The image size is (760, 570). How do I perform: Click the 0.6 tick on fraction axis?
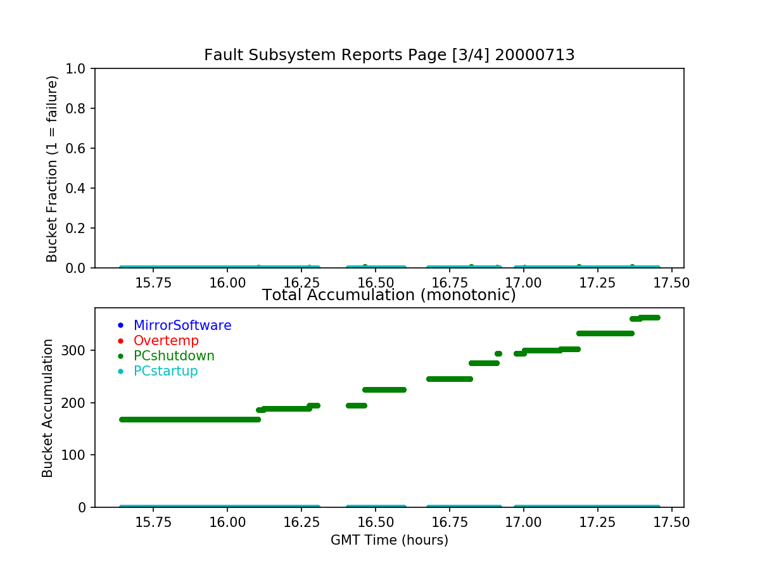coord(80,148)
